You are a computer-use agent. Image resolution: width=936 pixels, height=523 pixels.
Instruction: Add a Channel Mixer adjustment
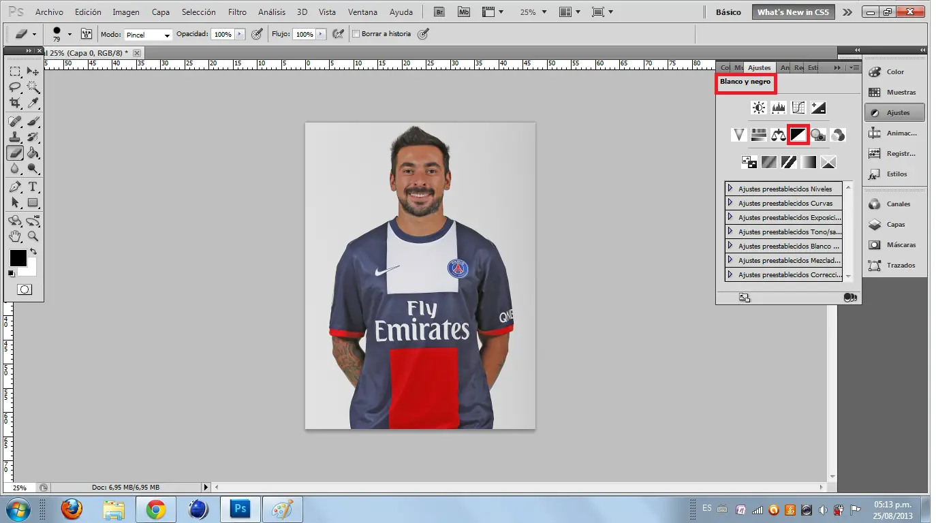tap(838, 135)
